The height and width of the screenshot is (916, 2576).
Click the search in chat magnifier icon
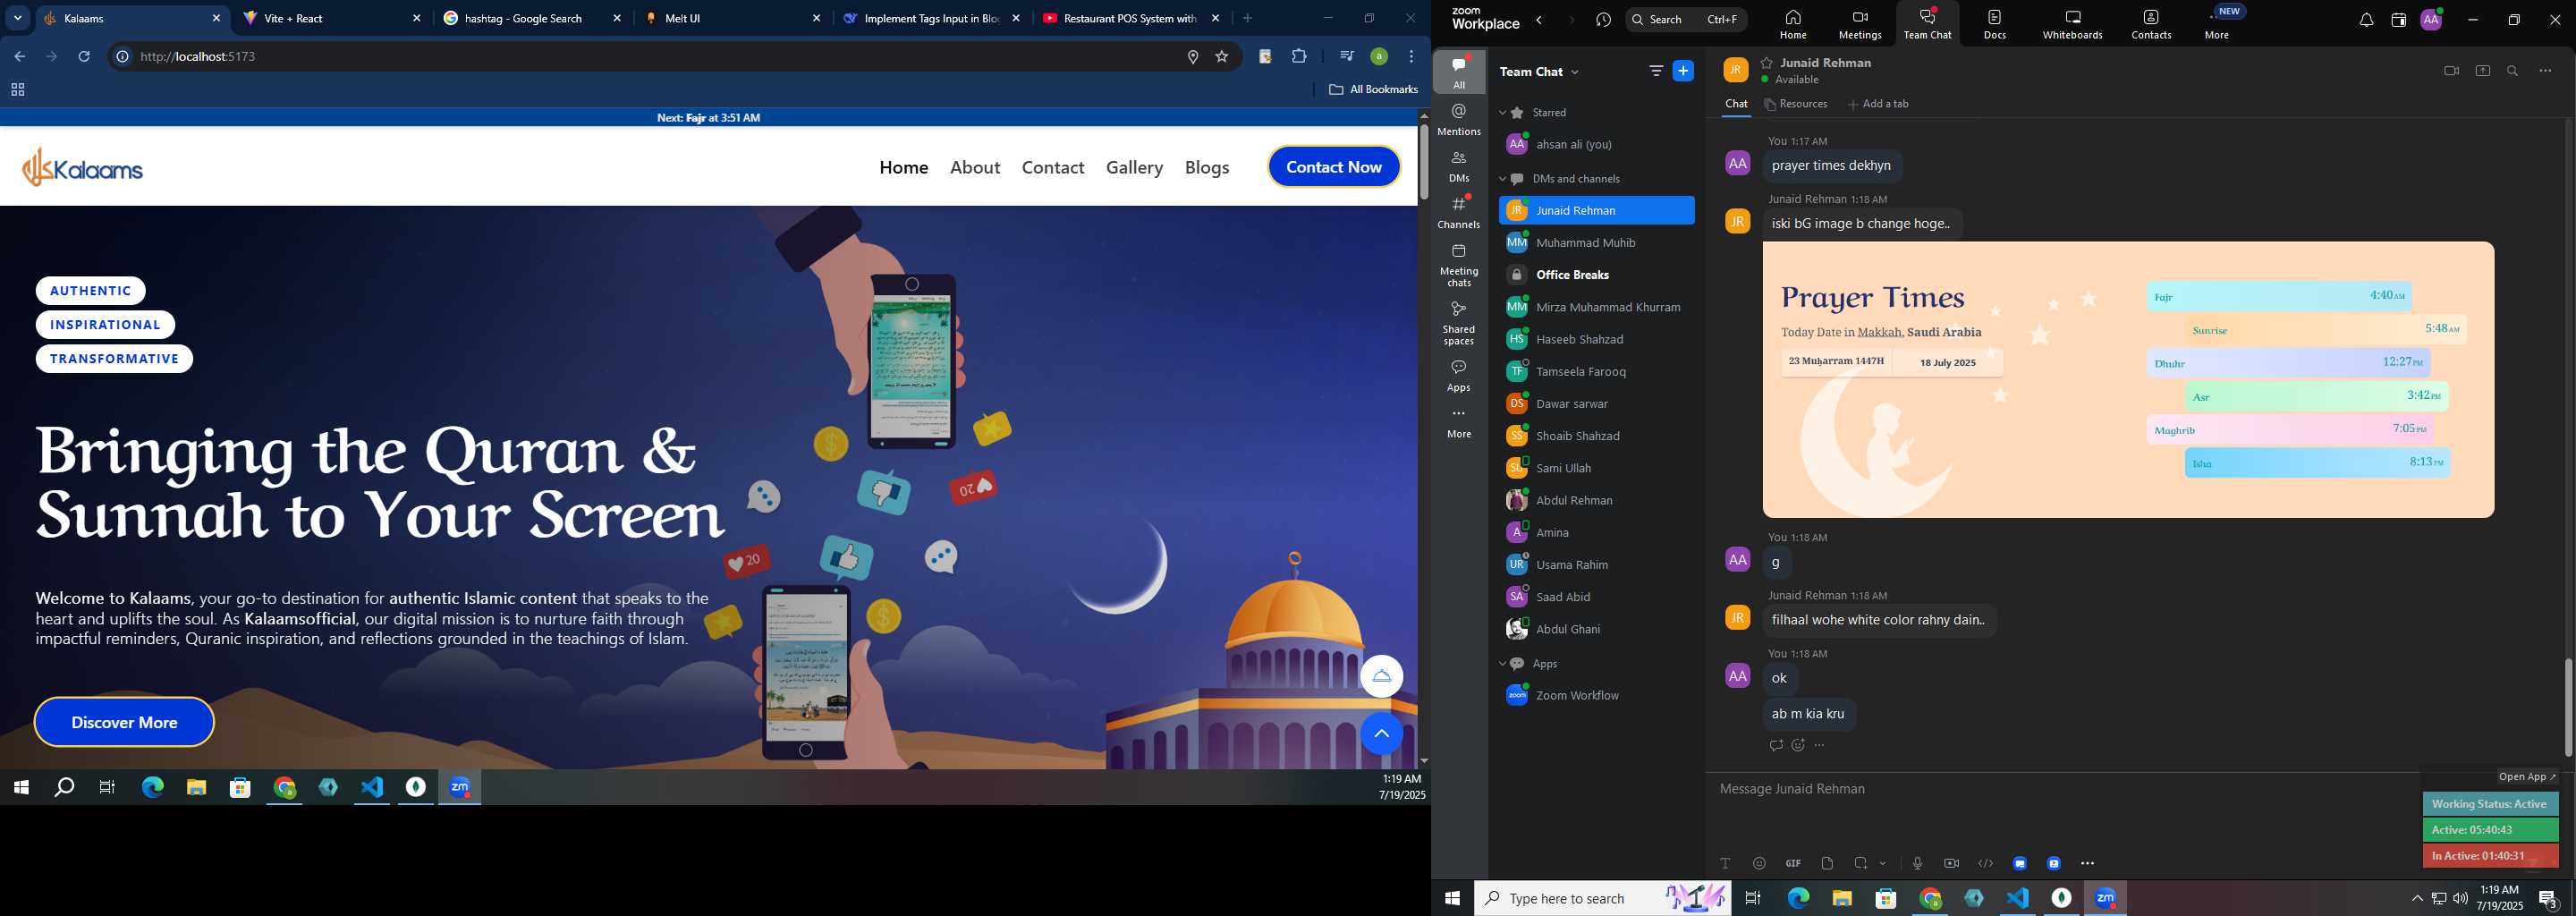click(x=2513, y=71)
